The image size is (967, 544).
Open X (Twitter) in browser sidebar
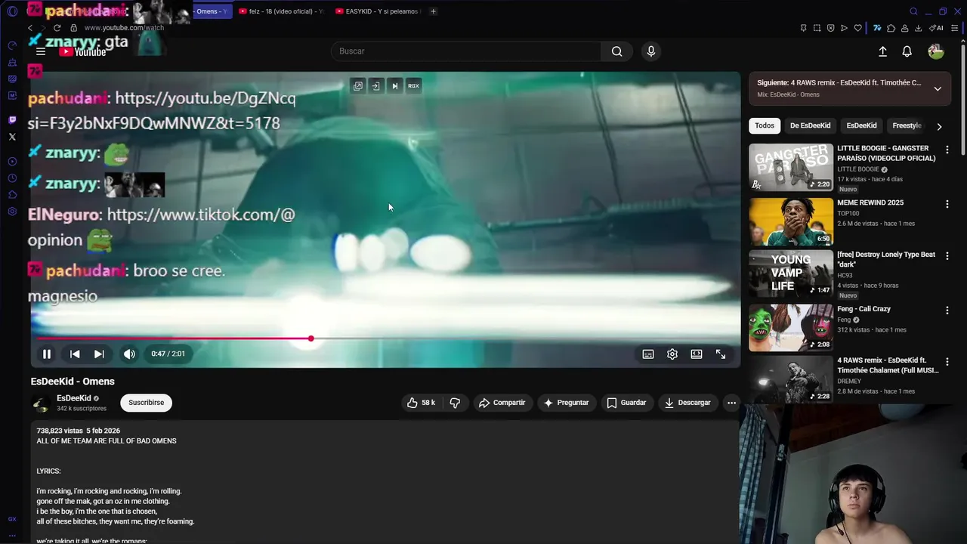click(x=12, y=137)
